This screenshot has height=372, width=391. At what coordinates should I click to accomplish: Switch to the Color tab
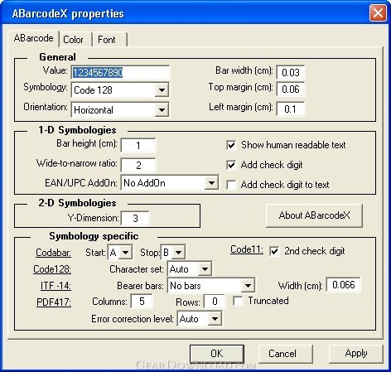click(x=73, y=40)
